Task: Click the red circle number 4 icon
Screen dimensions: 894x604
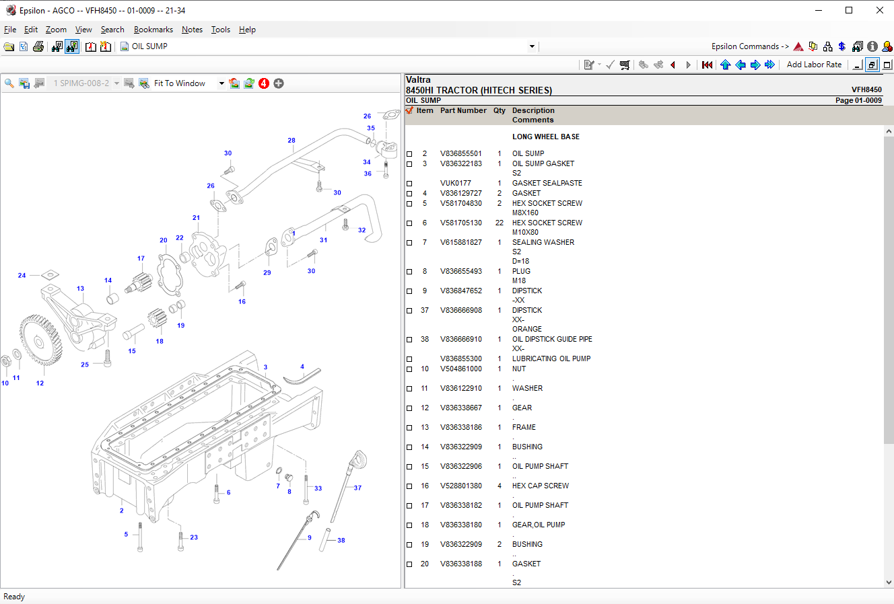Action: coord(264,83)
